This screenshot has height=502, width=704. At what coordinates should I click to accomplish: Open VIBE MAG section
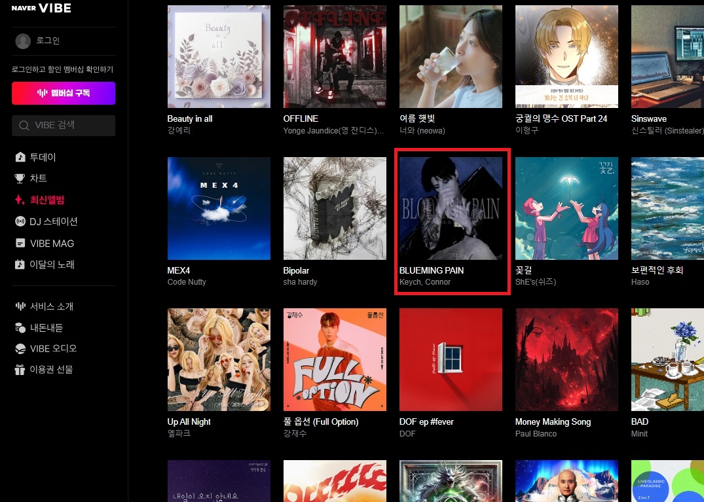pyautogui.click(x=52, y=243)
